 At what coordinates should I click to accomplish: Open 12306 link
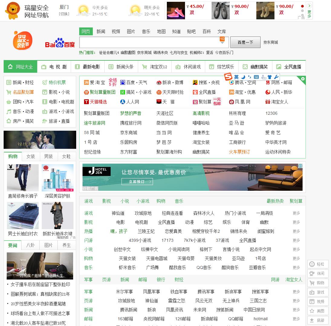[x=271, y=113]
